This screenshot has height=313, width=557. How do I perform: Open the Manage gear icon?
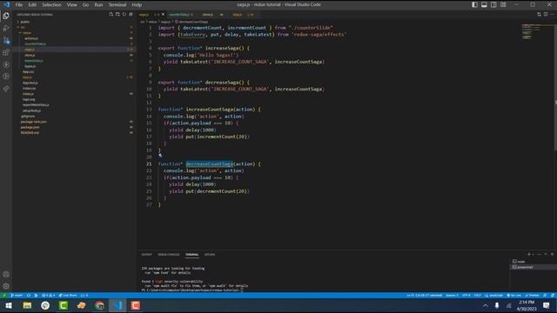[x=6, y=286]
